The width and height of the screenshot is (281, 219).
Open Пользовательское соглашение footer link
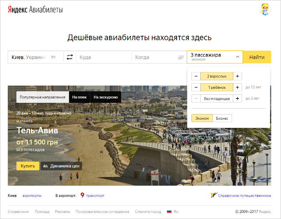(102, 212)
